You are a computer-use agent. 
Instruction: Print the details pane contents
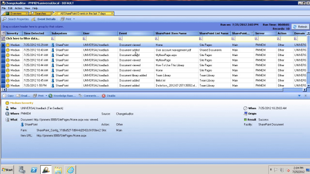click(x=38, y=96)
